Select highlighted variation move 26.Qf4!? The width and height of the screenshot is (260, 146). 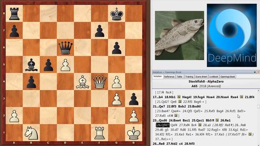tap(162, 125)
